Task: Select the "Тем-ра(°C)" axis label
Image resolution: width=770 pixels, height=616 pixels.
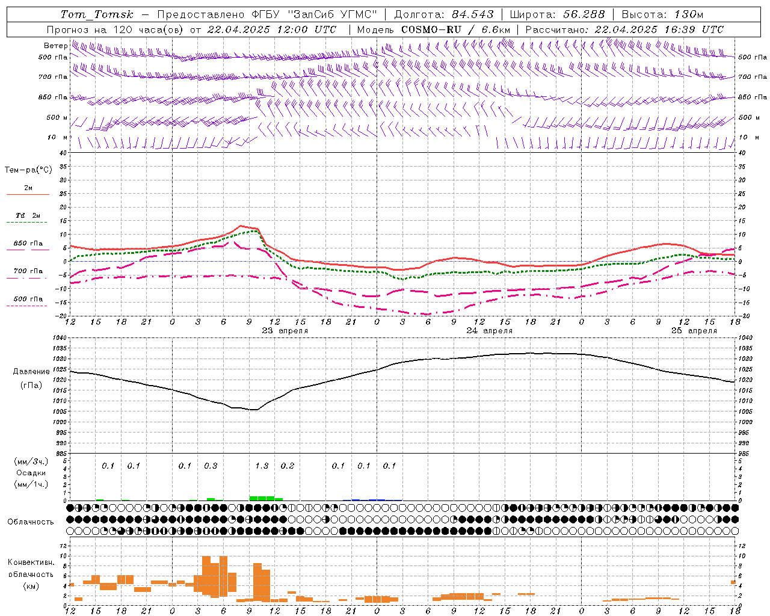Action: [28, 170]
